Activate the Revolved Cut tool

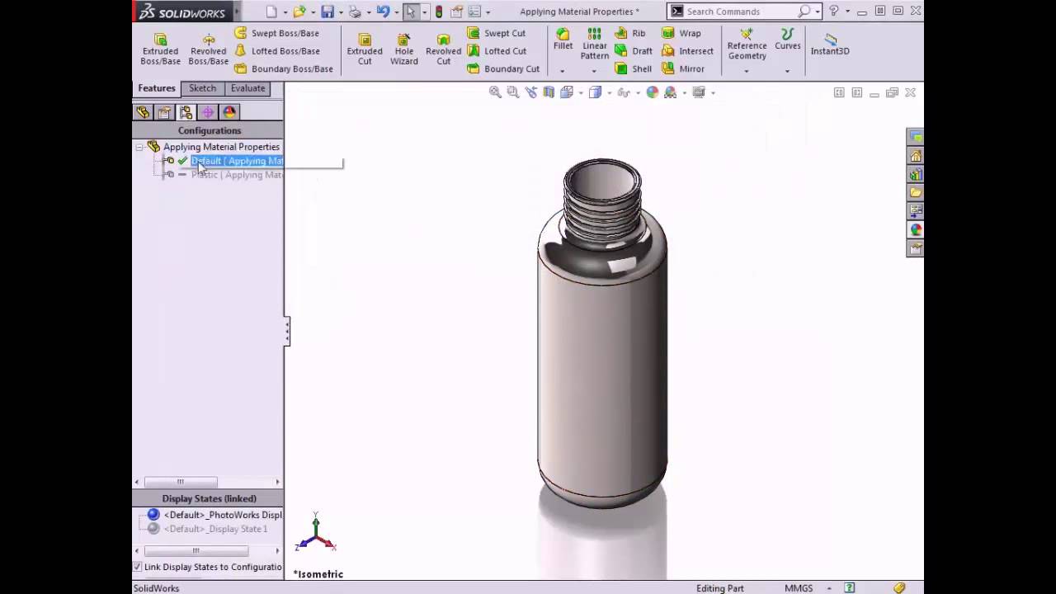click(x=443, y=45)
